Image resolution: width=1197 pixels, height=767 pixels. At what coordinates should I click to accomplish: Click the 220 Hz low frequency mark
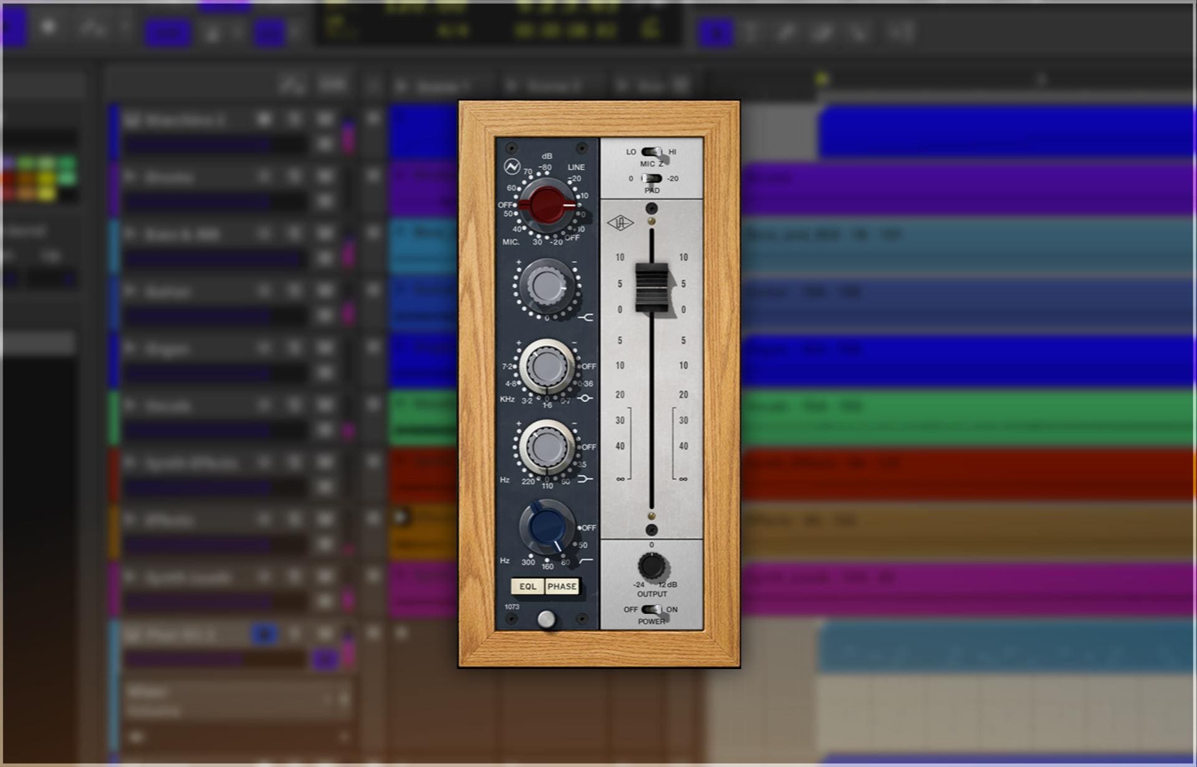click(528, 481)
